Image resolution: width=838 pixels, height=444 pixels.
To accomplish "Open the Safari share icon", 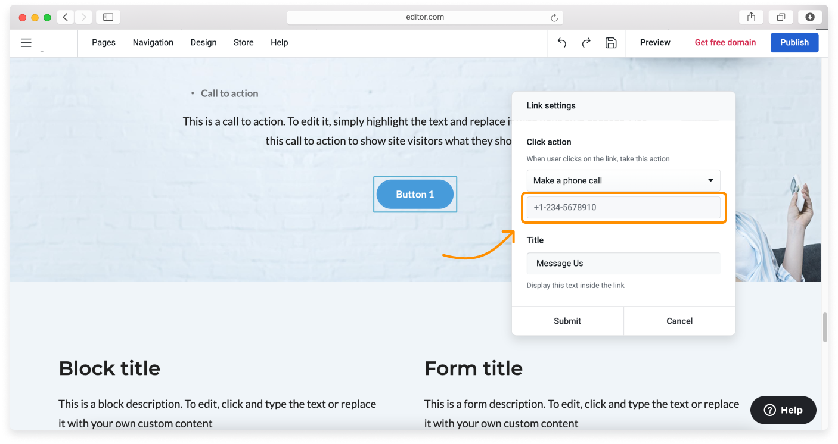I will pos(751,17).
